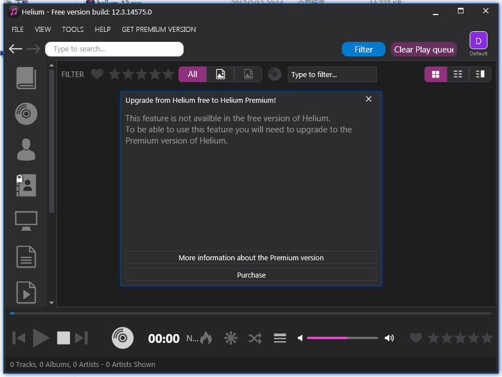Click Clear Play queue button
This screenshot has height=377, width=502.
tap(423, 49)
